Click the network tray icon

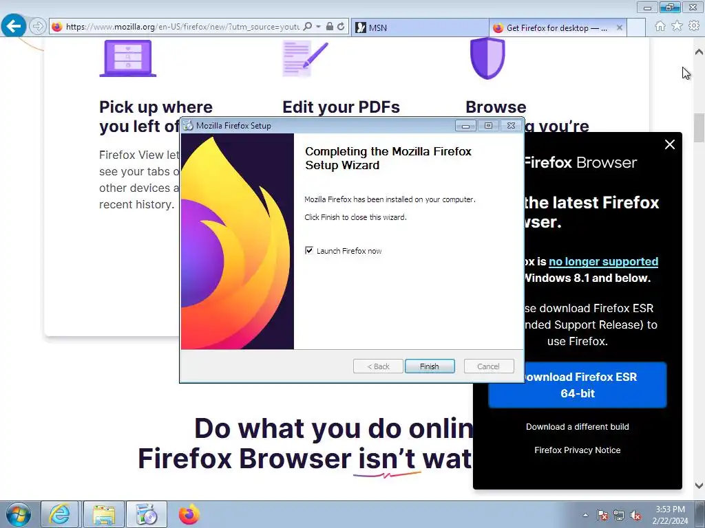tap(619, 515)
